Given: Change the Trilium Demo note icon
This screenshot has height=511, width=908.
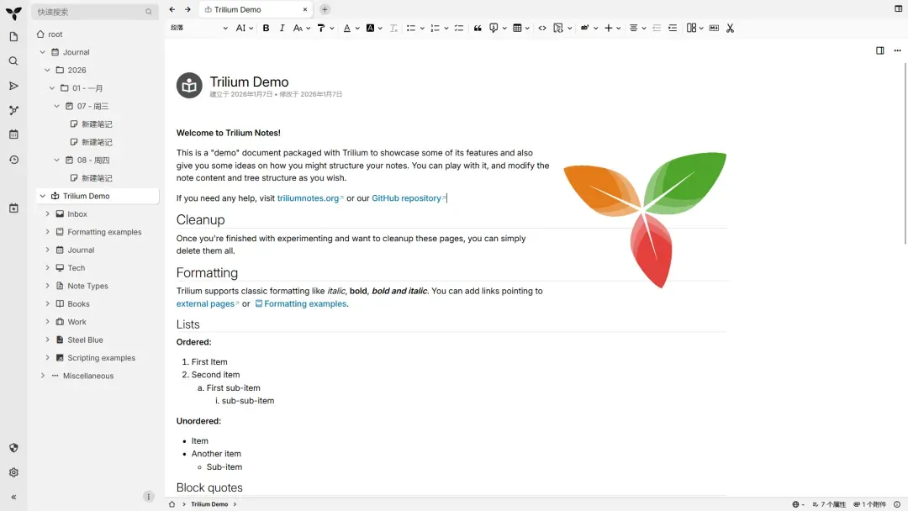Looking at the screenshot, I should tap(189, 86).
